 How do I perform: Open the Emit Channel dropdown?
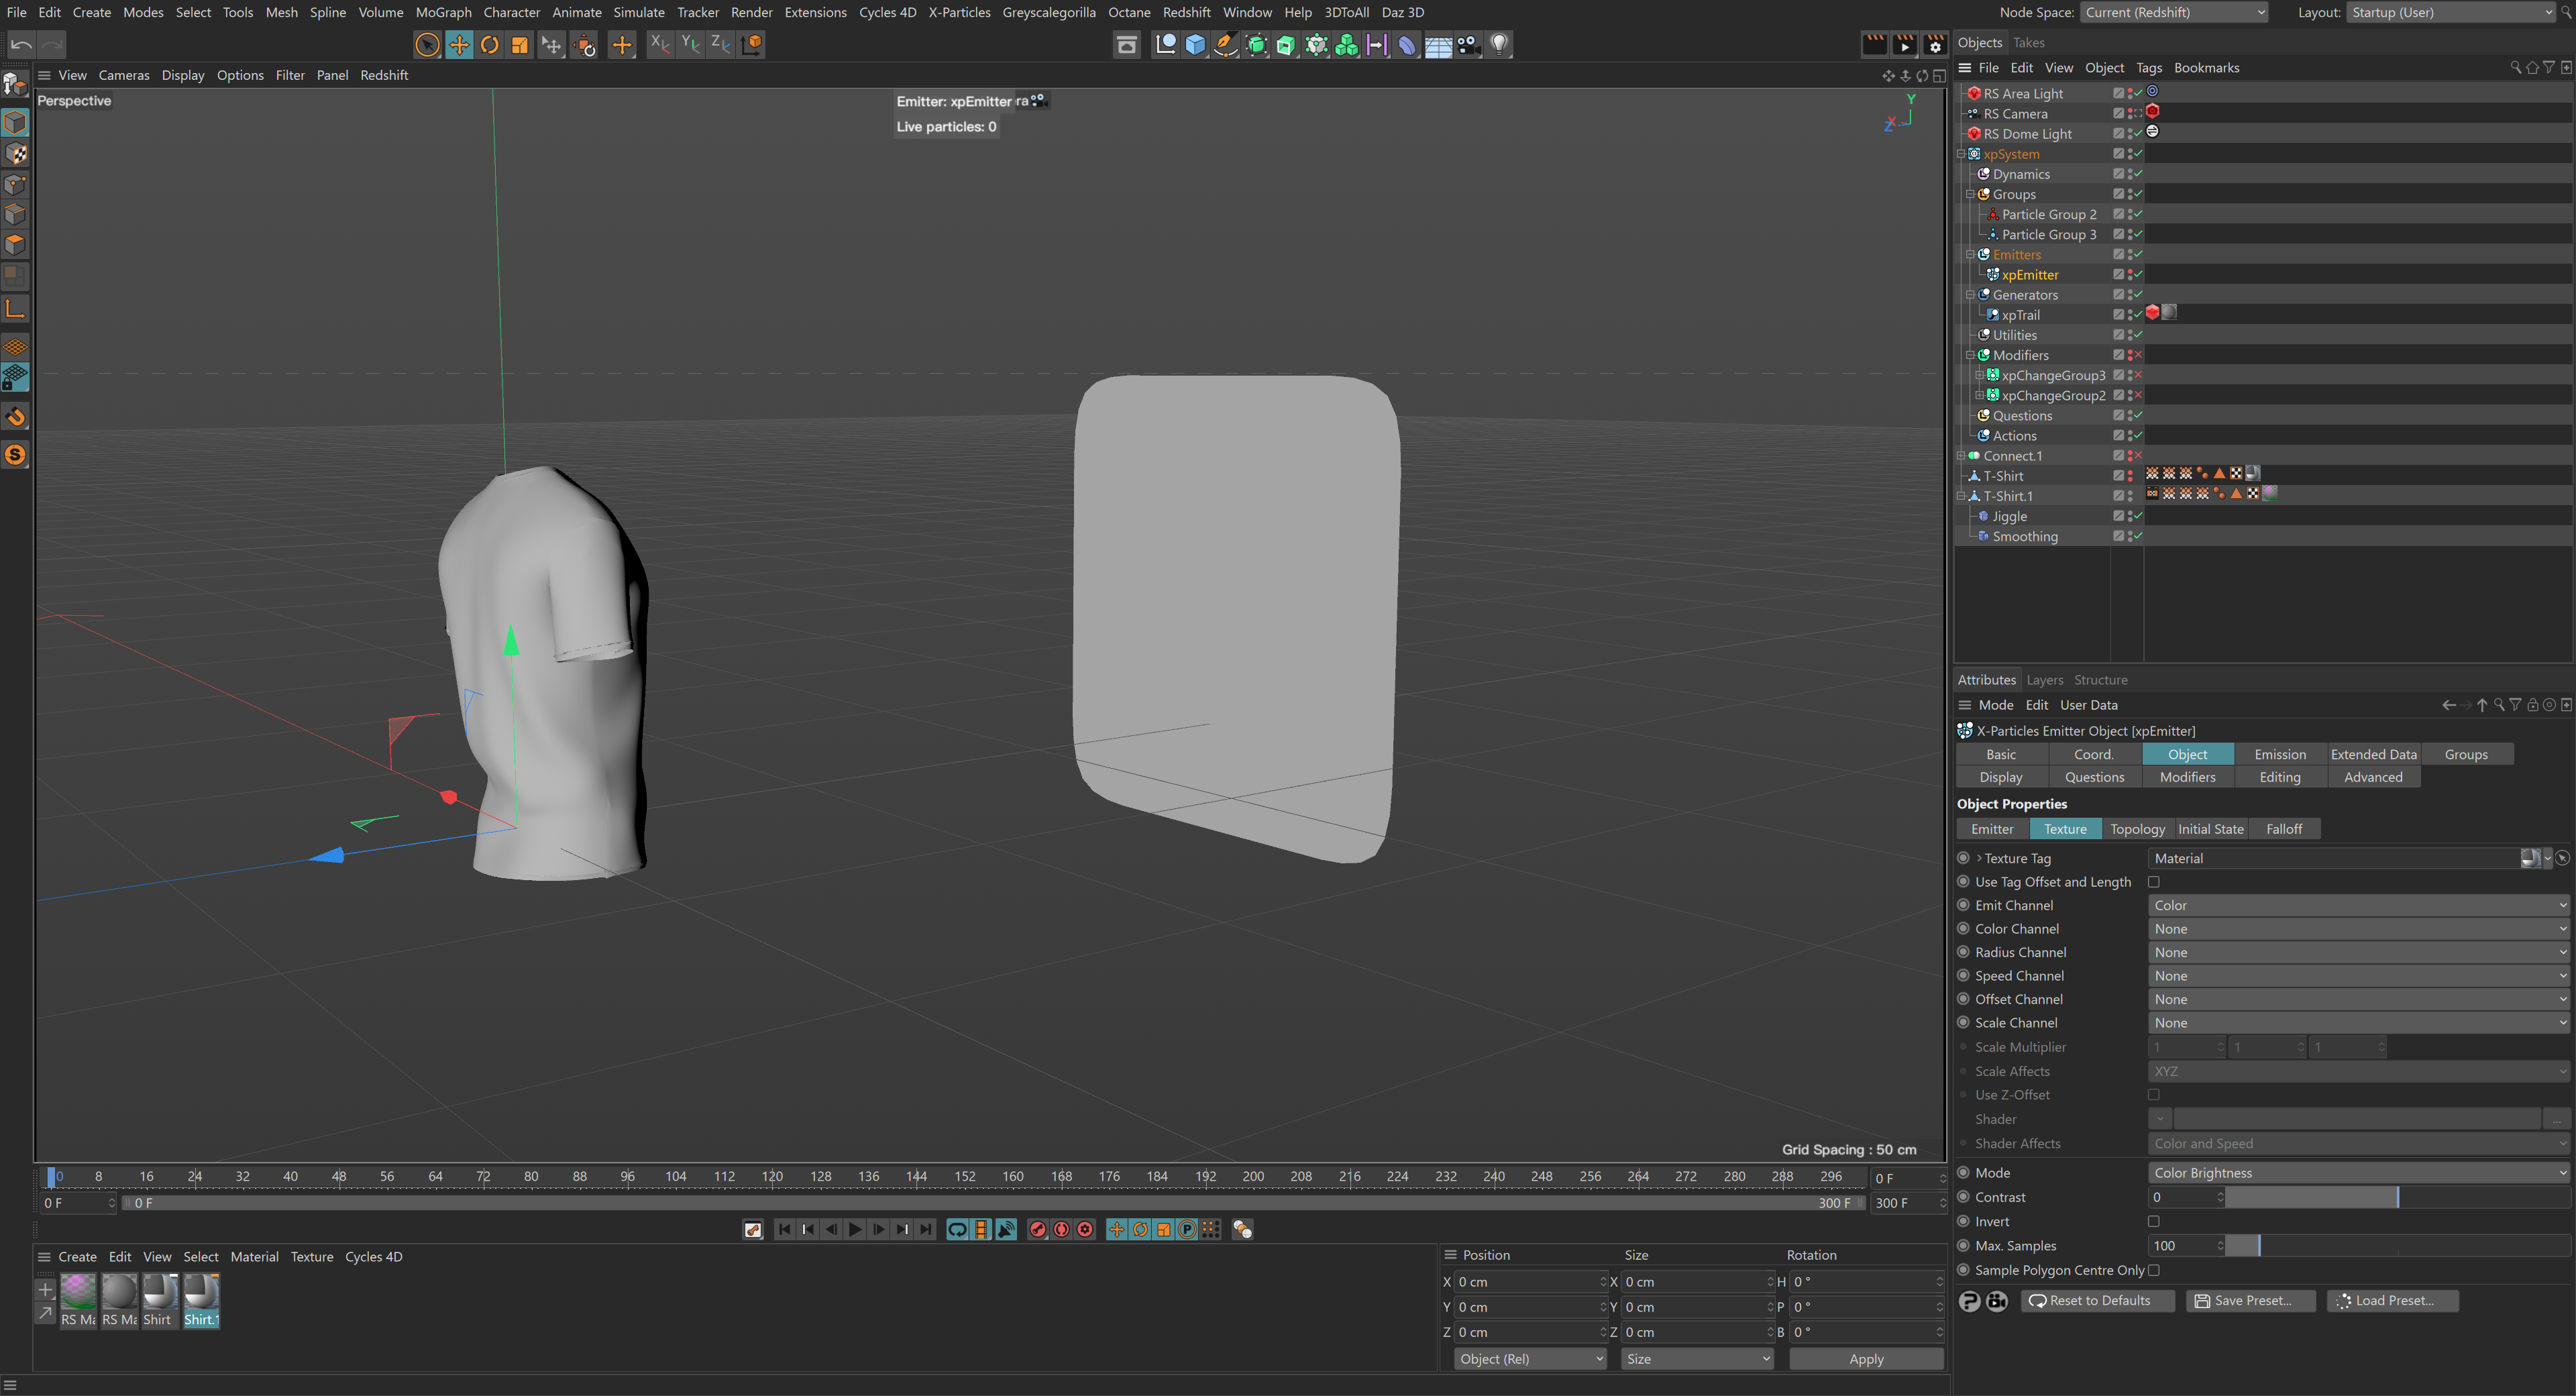pos(2358,905)
